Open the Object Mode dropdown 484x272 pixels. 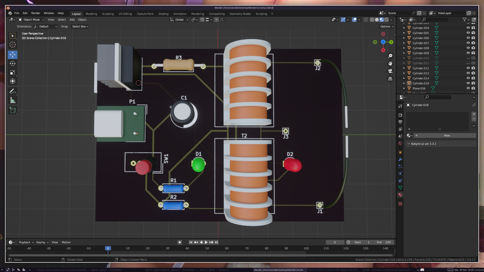[x=32, y=20]
